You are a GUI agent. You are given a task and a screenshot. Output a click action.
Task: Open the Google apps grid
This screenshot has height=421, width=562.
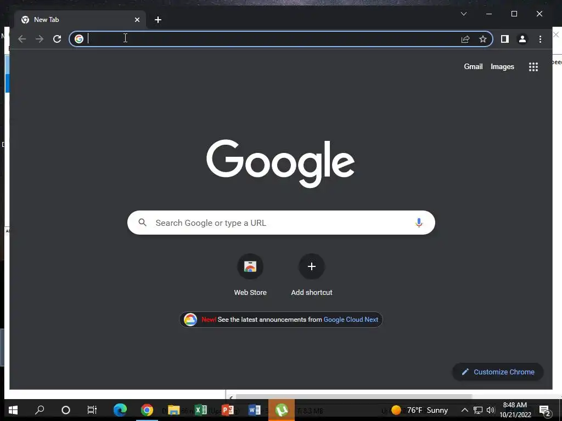point(533,67)
